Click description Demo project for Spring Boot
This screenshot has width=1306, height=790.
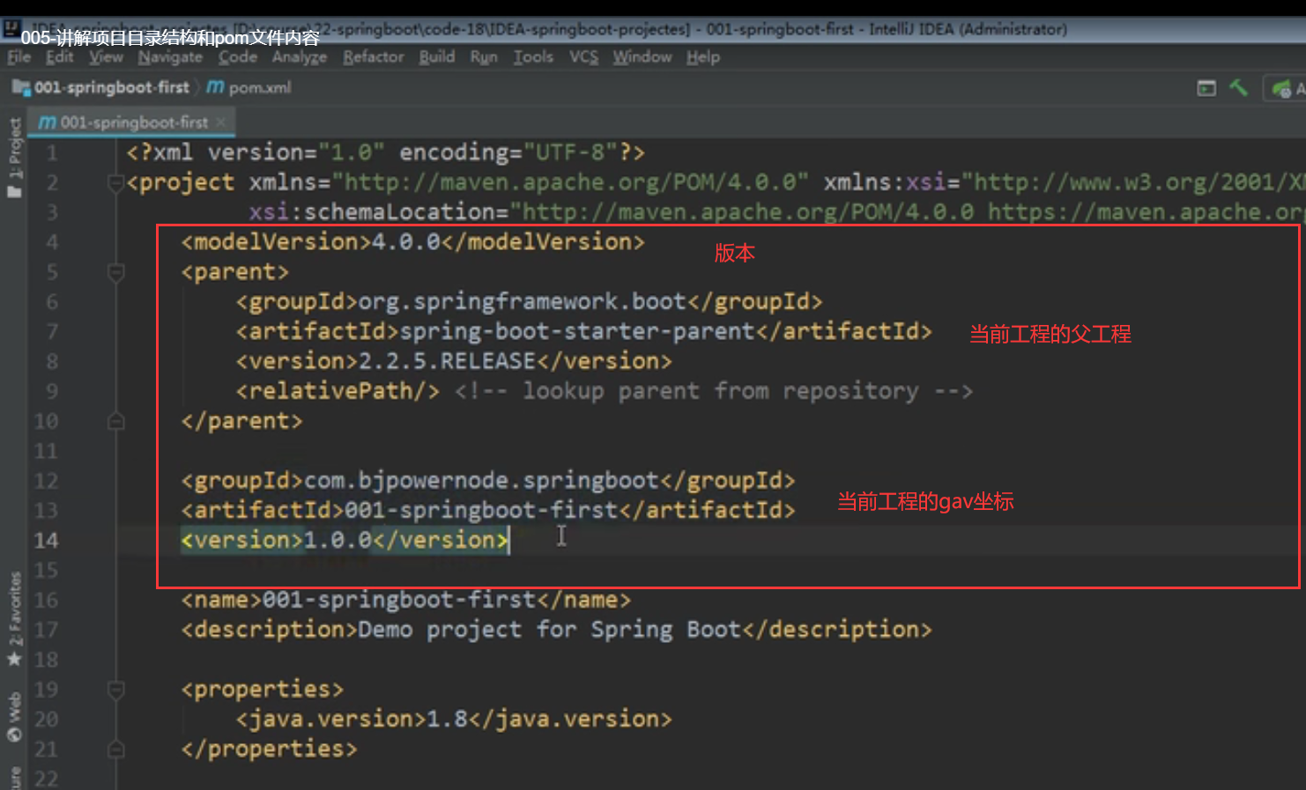point(556,631)
